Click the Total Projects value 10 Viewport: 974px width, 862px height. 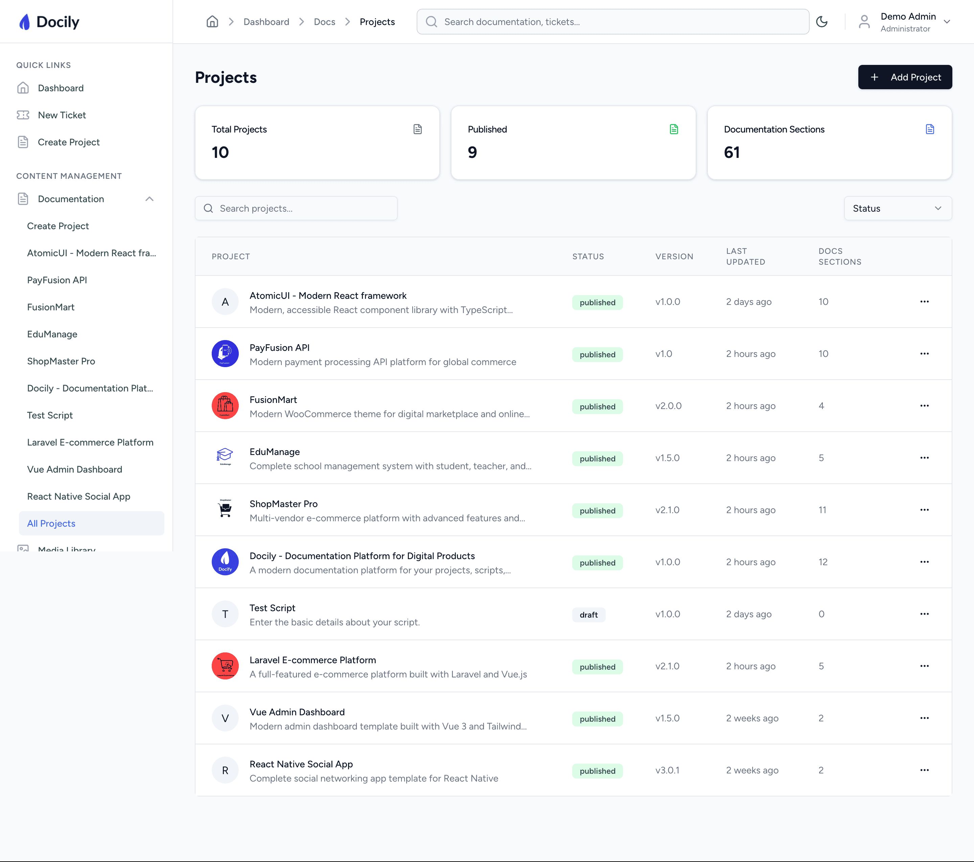pyautogui.click(x=220, y=152)
